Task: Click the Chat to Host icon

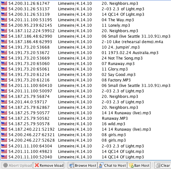Action: tap(101, 165)
